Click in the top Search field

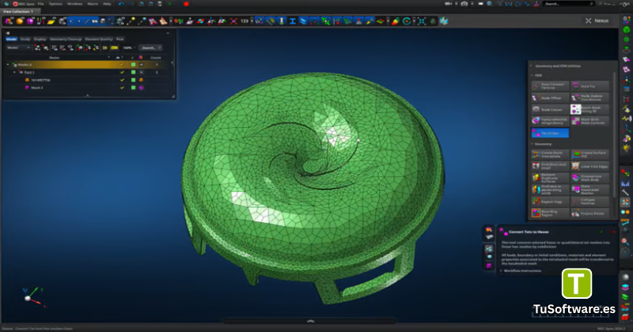pyautogui.click(x=568, y=4)
